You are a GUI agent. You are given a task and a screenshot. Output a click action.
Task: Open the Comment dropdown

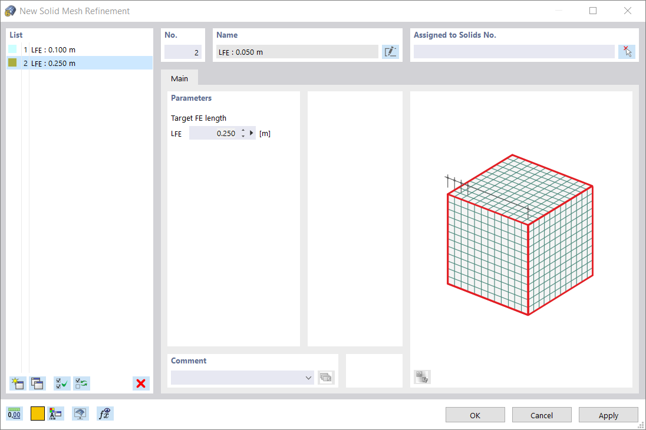point(309,378)
